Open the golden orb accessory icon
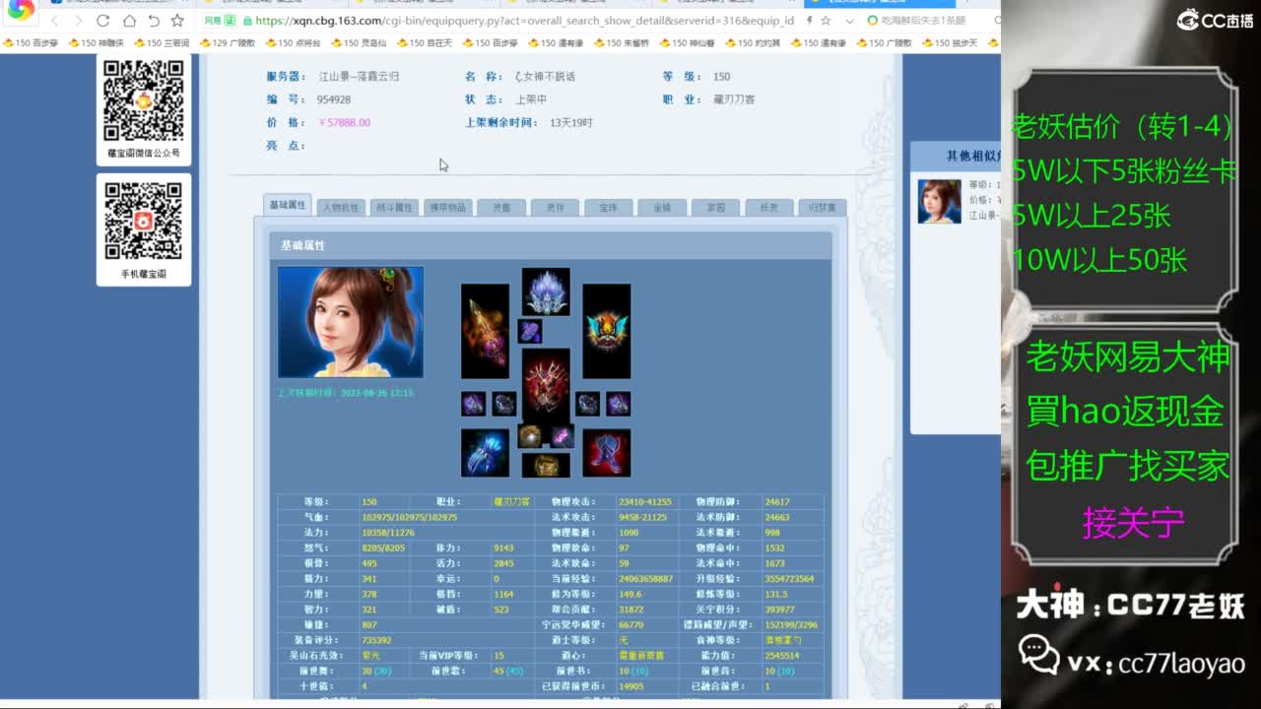The width and height of the screenshot is (1261, 709). 530,436
